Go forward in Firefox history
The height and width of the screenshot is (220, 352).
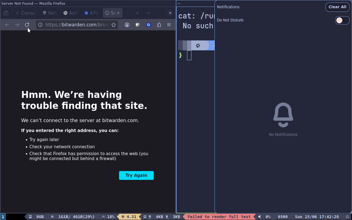(17, 25)
